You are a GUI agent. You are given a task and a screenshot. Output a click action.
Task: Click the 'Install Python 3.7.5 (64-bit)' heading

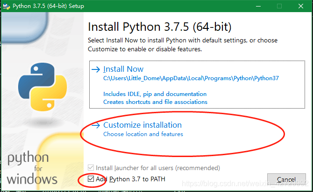[160, 27]
